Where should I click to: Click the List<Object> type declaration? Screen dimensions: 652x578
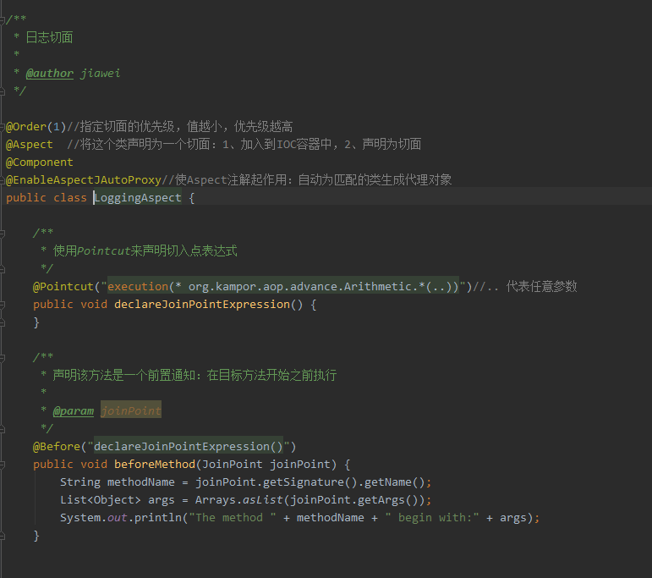coord(101,500)
